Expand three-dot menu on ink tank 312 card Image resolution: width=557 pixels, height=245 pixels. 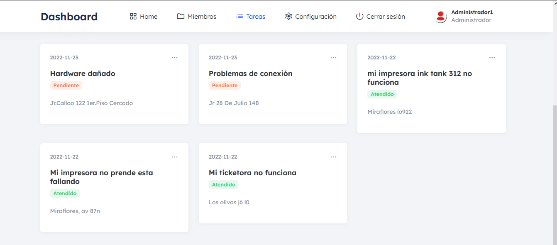492,58
